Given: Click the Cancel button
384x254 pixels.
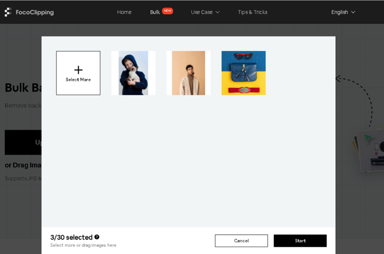Looking at the screenshot, I should [x=241, y=241].
